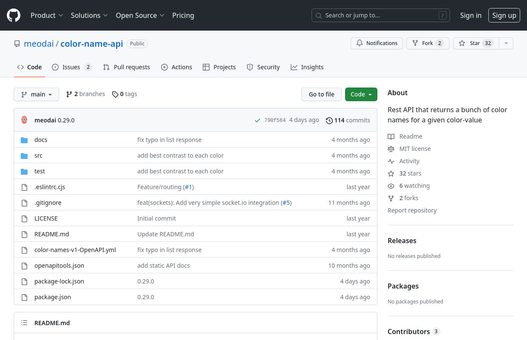Click the pulse icon beside Activity
The image size is (527, 340).
point(391,161)
